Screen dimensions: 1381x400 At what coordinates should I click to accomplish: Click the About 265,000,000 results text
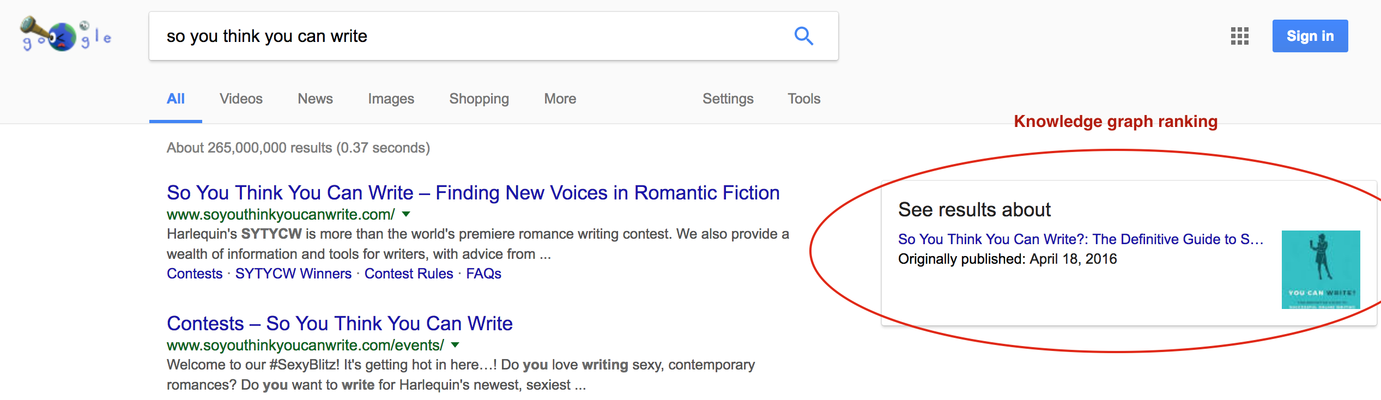click(x=298, y=148)
